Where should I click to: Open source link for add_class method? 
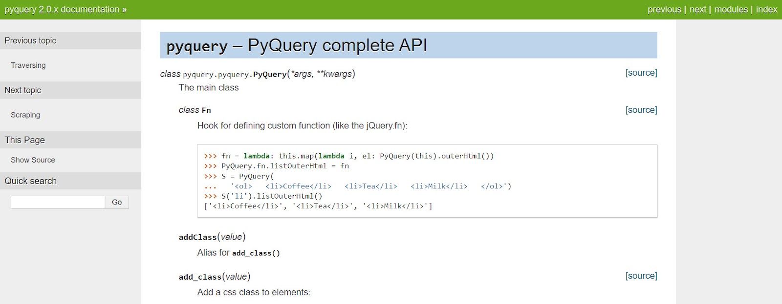point(641,276)
